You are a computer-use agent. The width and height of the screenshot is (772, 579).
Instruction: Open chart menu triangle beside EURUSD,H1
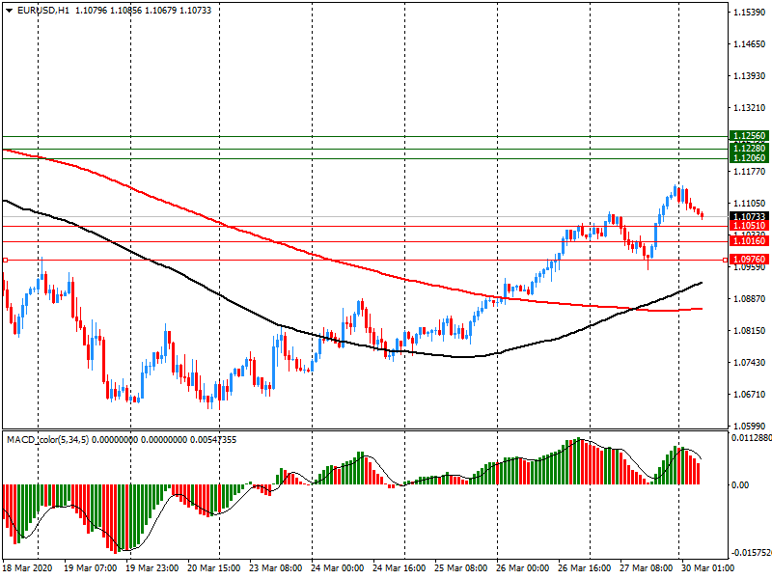[9, 11]
